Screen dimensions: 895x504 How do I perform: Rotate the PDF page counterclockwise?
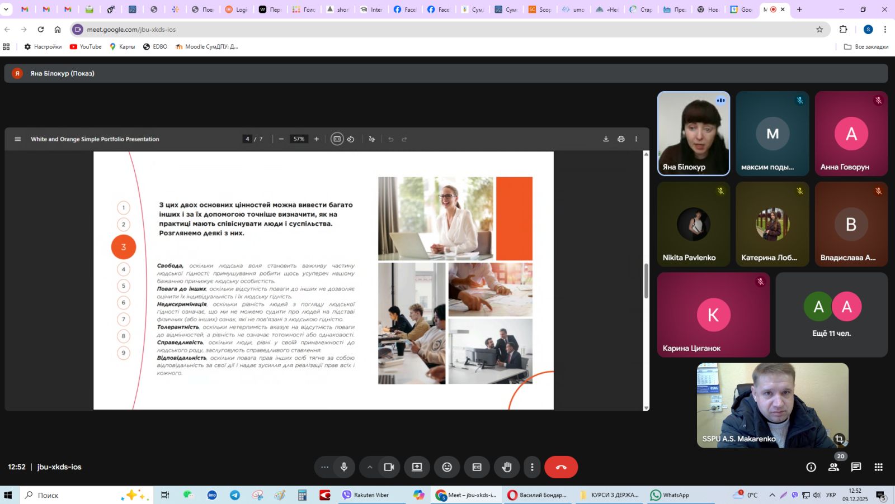(x=351, y=139)
